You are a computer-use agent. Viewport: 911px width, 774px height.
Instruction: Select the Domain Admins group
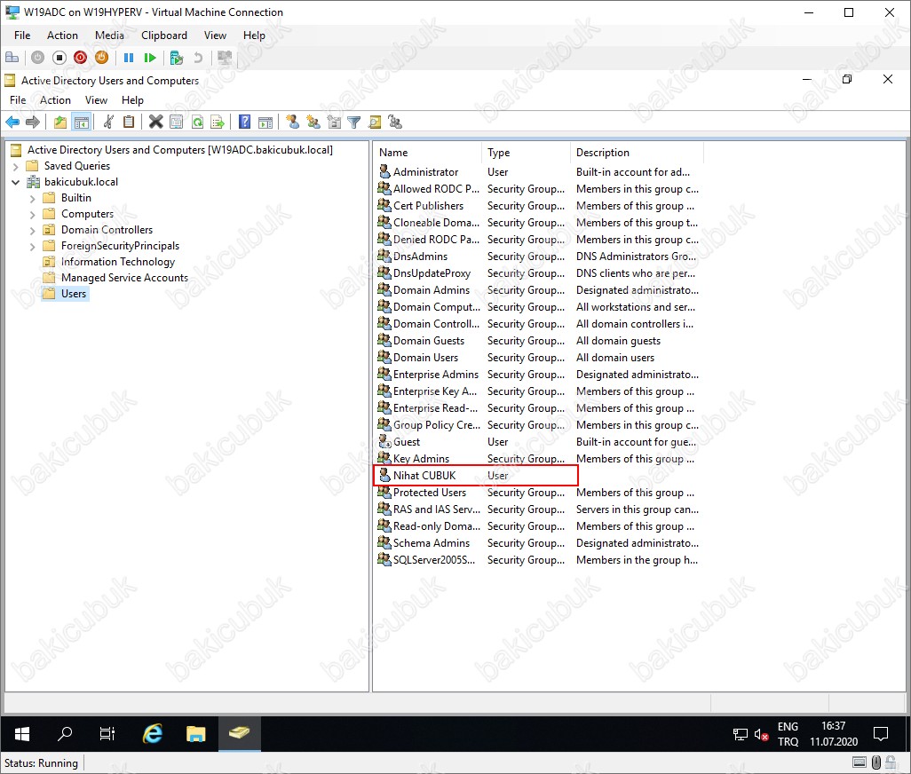coord(432,290)
